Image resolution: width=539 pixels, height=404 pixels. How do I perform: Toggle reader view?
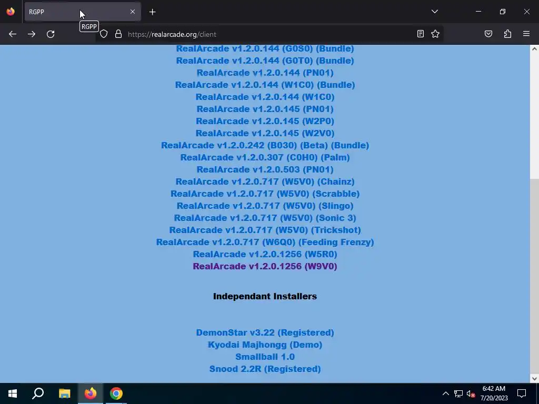coord(421,34)
